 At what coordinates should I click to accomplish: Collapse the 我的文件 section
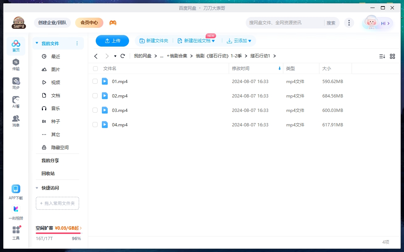coord(36,43)
